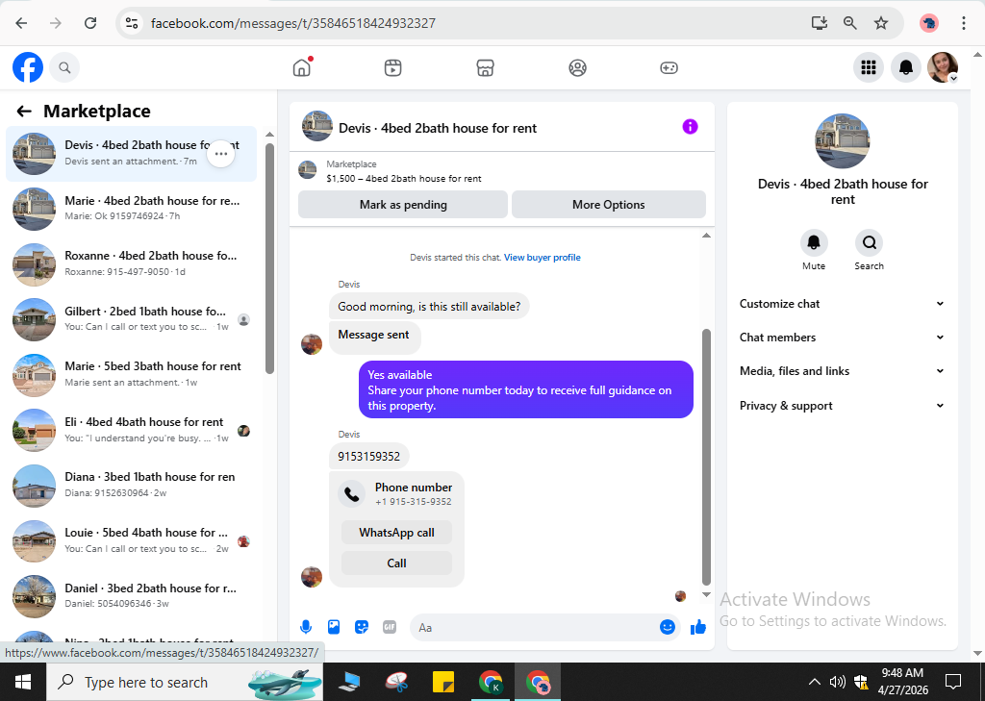The width and height of the screenshot is (985, 701).
Task: Open the $1,500 4bed 2bath listing link
Action: pyautogui.click(x=404, y=179)
